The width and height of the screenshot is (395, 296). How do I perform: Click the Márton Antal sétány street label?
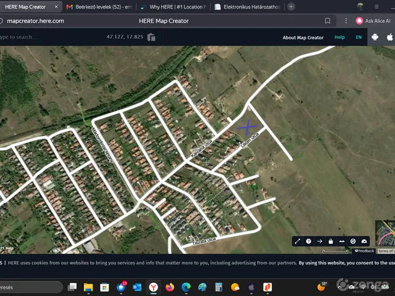pos(102,146)
